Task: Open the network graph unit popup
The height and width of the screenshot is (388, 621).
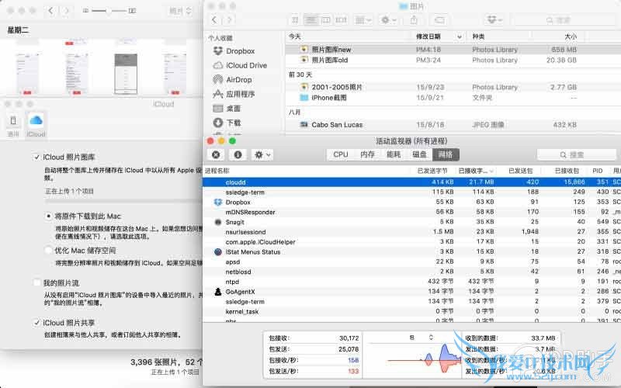Action: [x=422, y=338]
